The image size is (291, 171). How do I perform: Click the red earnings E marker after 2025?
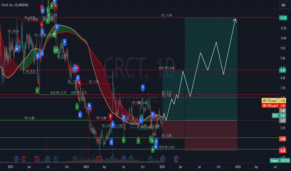point(176,159)
